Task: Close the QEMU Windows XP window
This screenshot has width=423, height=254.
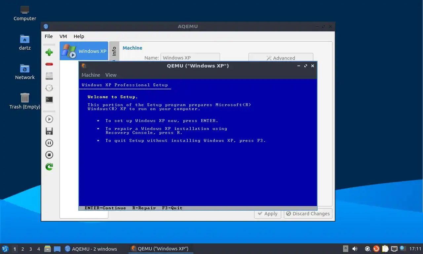Action: (313, 66)
